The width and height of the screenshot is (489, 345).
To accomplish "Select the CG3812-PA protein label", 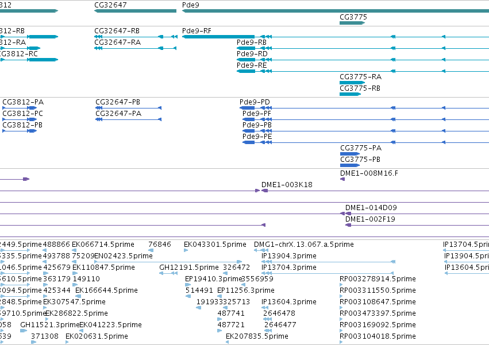I will (x=23, y=102).
